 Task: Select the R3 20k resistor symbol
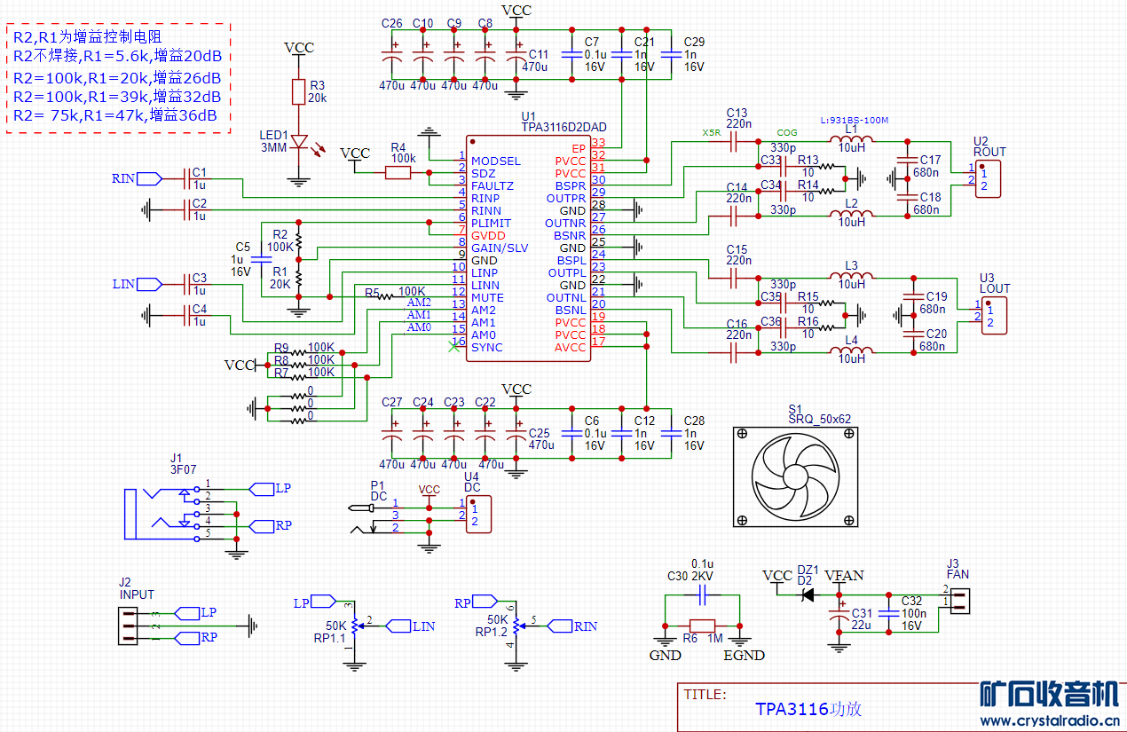pos(299,91)
